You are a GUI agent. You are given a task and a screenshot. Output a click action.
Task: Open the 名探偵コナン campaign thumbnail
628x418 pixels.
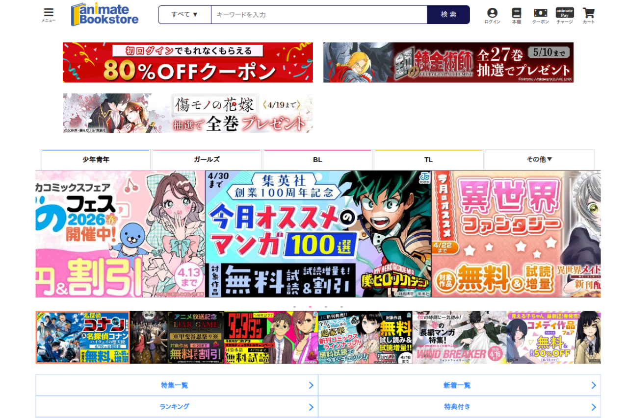[x=82, y=337]
